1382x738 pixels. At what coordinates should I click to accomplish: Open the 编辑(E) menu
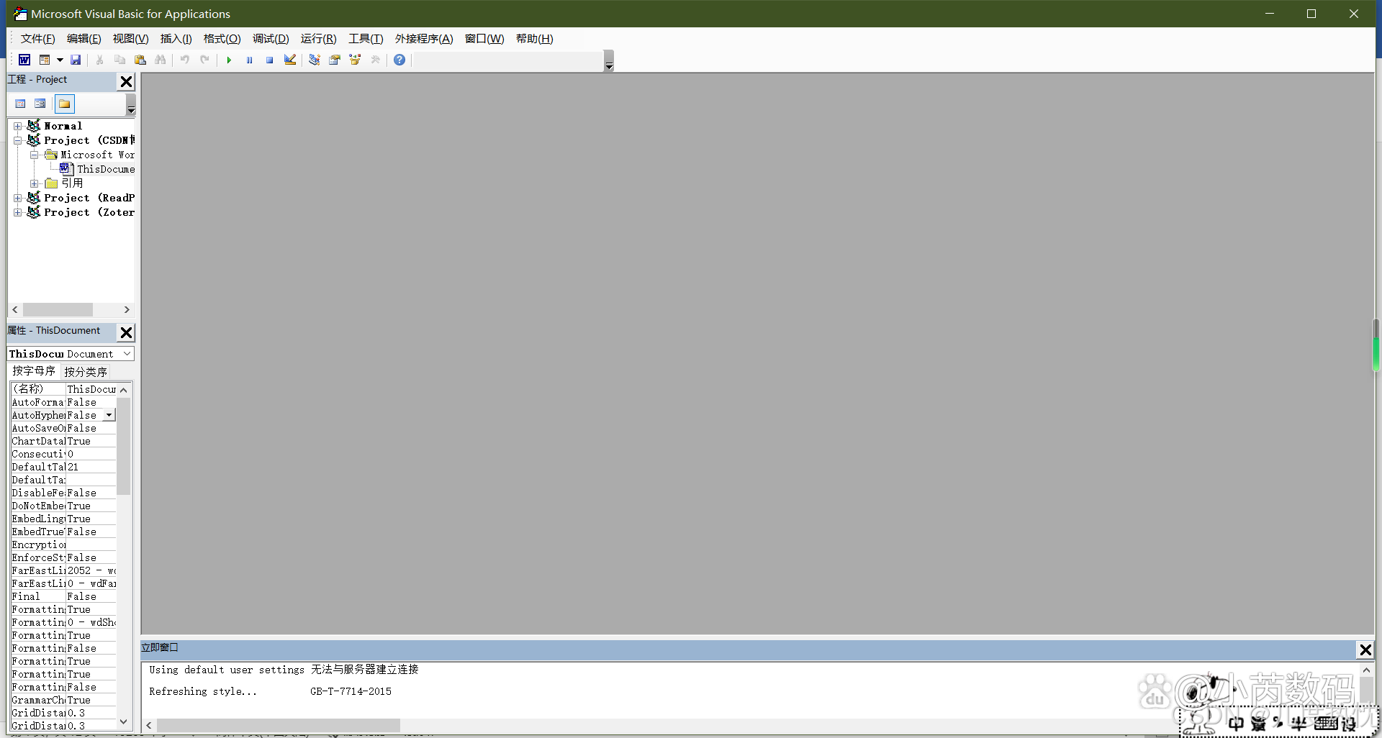click(x=83, y=39)
